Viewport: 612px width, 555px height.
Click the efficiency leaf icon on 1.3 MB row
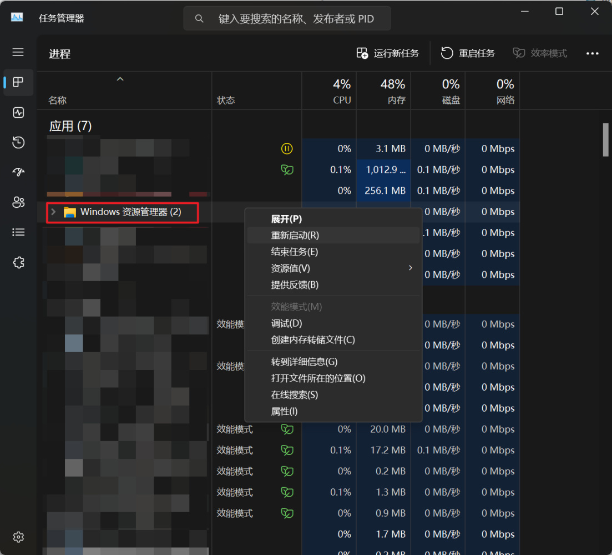[x=287, y=492]
